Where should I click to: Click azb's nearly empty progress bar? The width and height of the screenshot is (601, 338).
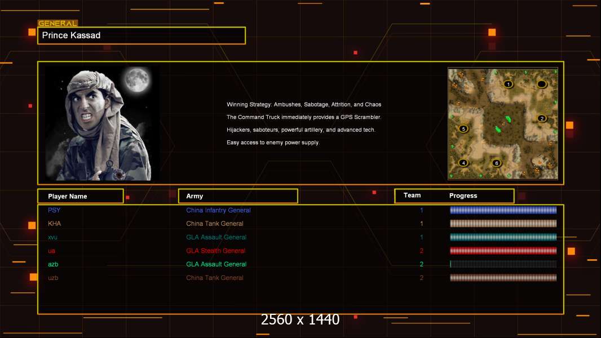[x=503, y=264]
